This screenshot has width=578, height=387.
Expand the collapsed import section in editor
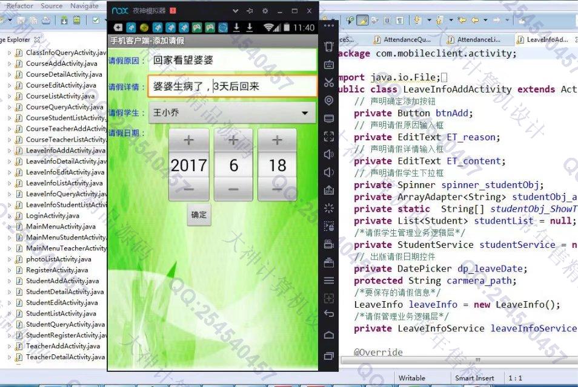click(x=444, y=77)
